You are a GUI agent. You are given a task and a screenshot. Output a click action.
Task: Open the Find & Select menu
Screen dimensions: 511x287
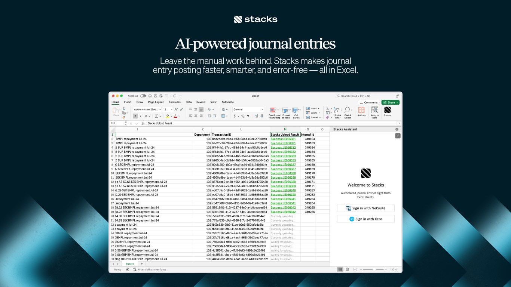pyautogui.click(x=348, y=113)
